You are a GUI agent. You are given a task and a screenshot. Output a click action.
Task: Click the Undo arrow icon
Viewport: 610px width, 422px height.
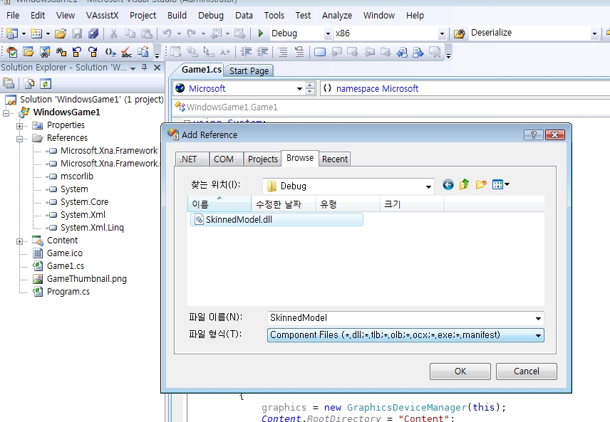167,33
